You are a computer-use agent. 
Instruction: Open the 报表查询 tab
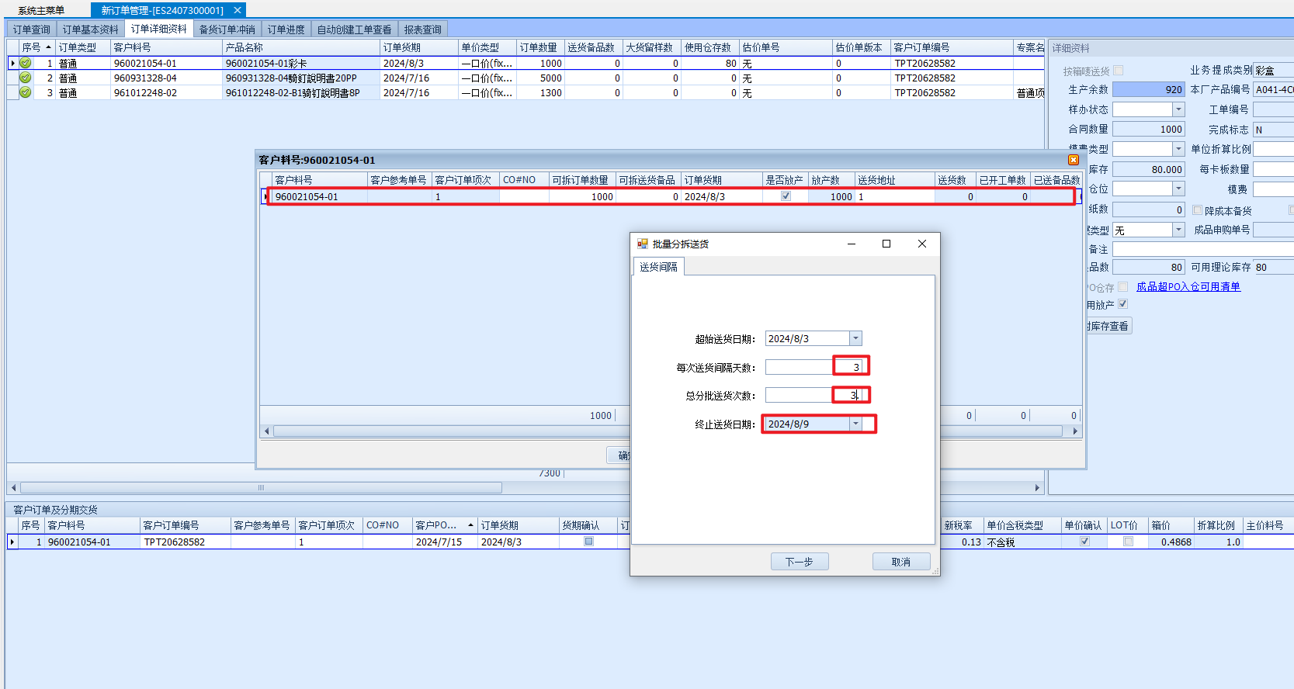[x=422, y=29]
